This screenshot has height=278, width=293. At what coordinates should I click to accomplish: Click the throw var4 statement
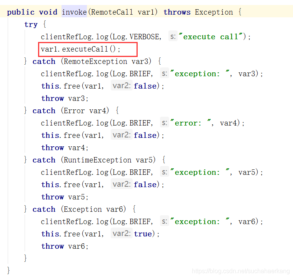coord(65,147)
